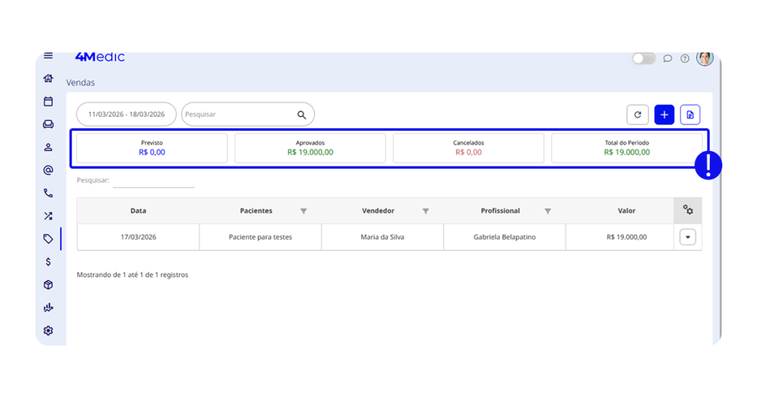This screenshot has width=757, height=398.
Task: Open the Vendedor column filter
Action: (x=425, y=212)
